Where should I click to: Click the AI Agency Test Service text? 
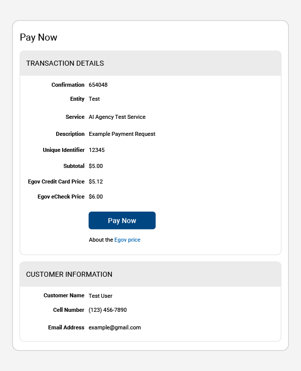click(117, 117)
